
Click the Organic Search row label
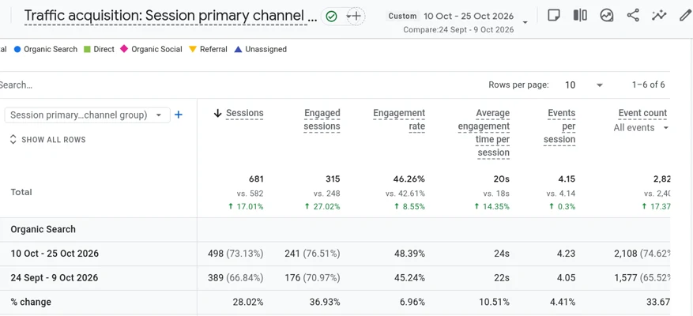[x=43, y=229]
